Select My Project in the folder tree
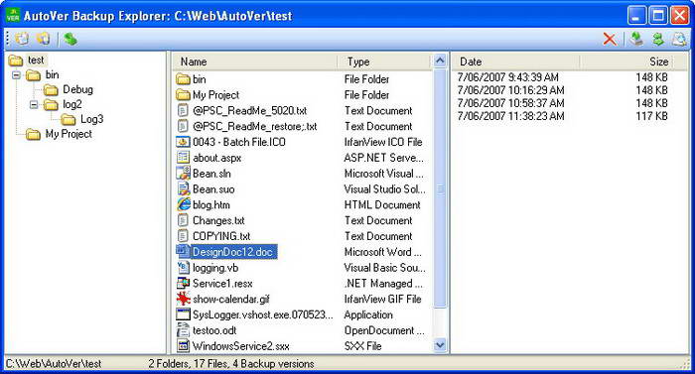 (x=69, y=134)
